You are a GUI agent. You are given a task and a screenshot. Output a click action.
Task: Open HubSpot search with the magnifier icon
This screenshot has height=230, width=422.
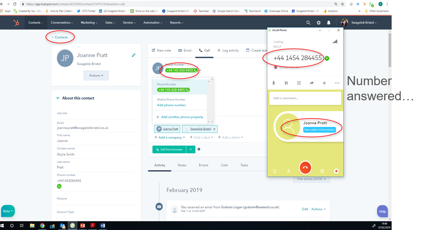tap(308, 23)
